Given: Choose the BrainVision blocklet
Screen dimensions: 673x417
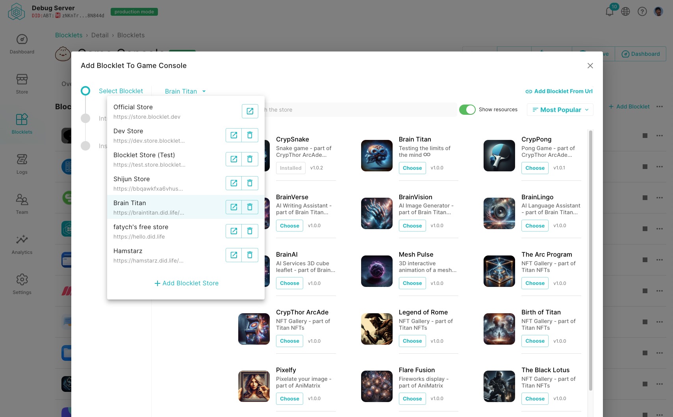Looking at the screenshot, I should click(412, 226).
